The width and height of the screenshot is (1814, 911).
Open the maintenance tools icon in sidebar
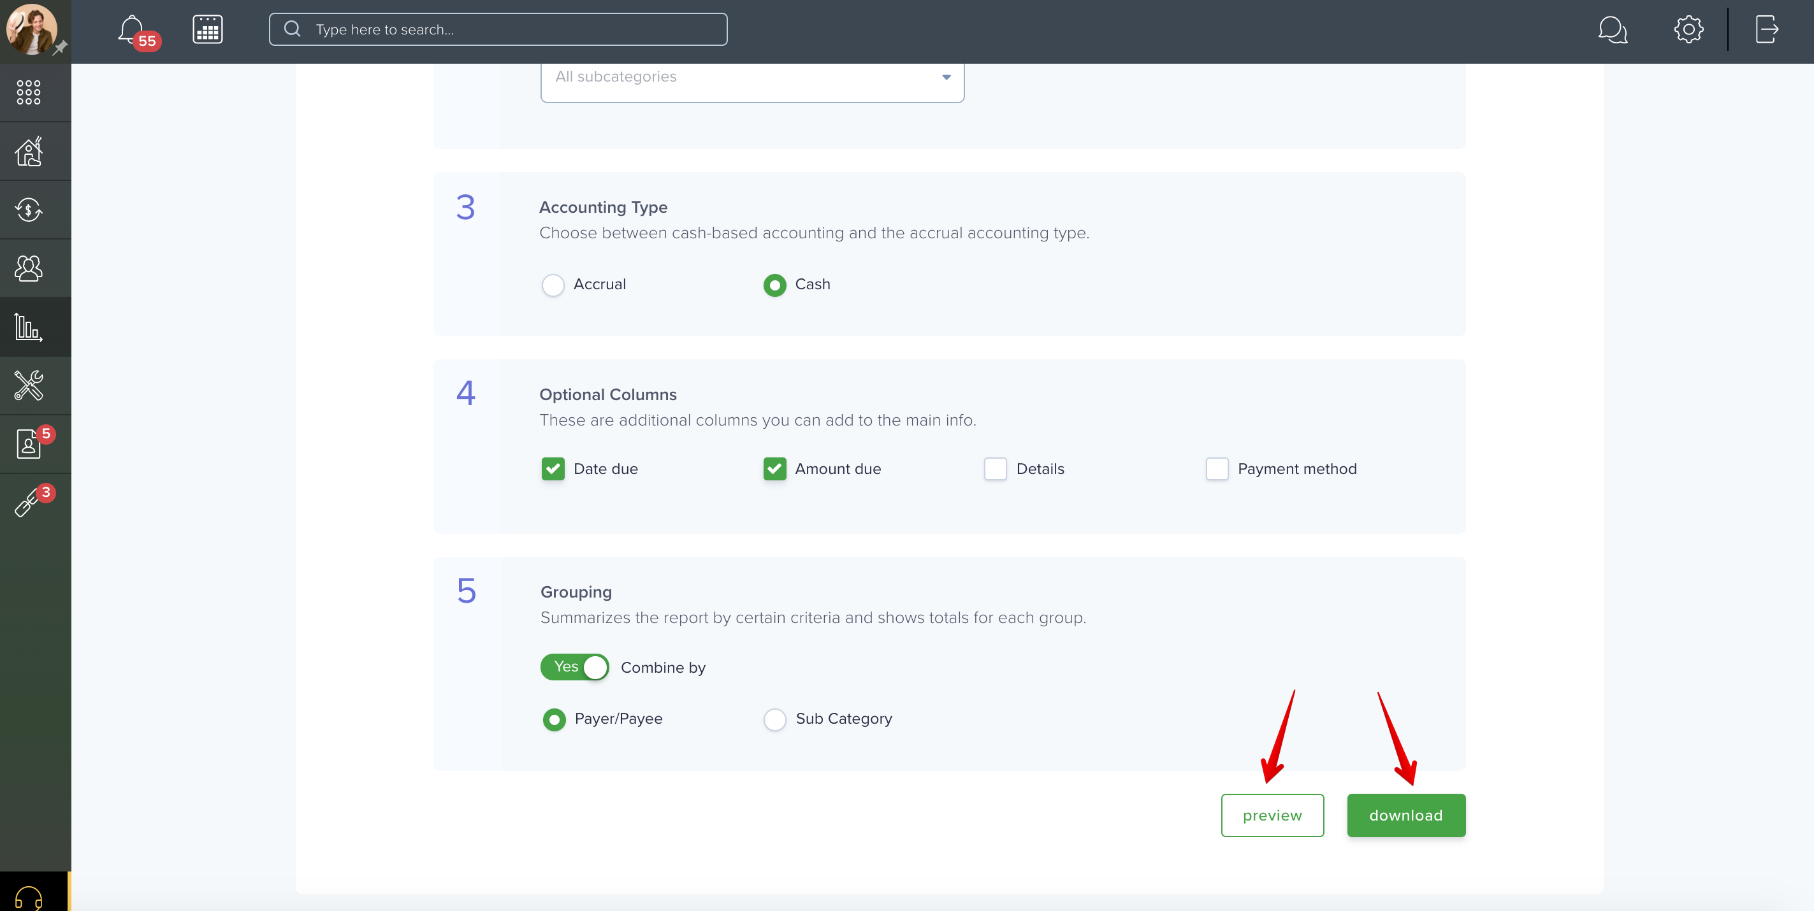tap(29, 386)
